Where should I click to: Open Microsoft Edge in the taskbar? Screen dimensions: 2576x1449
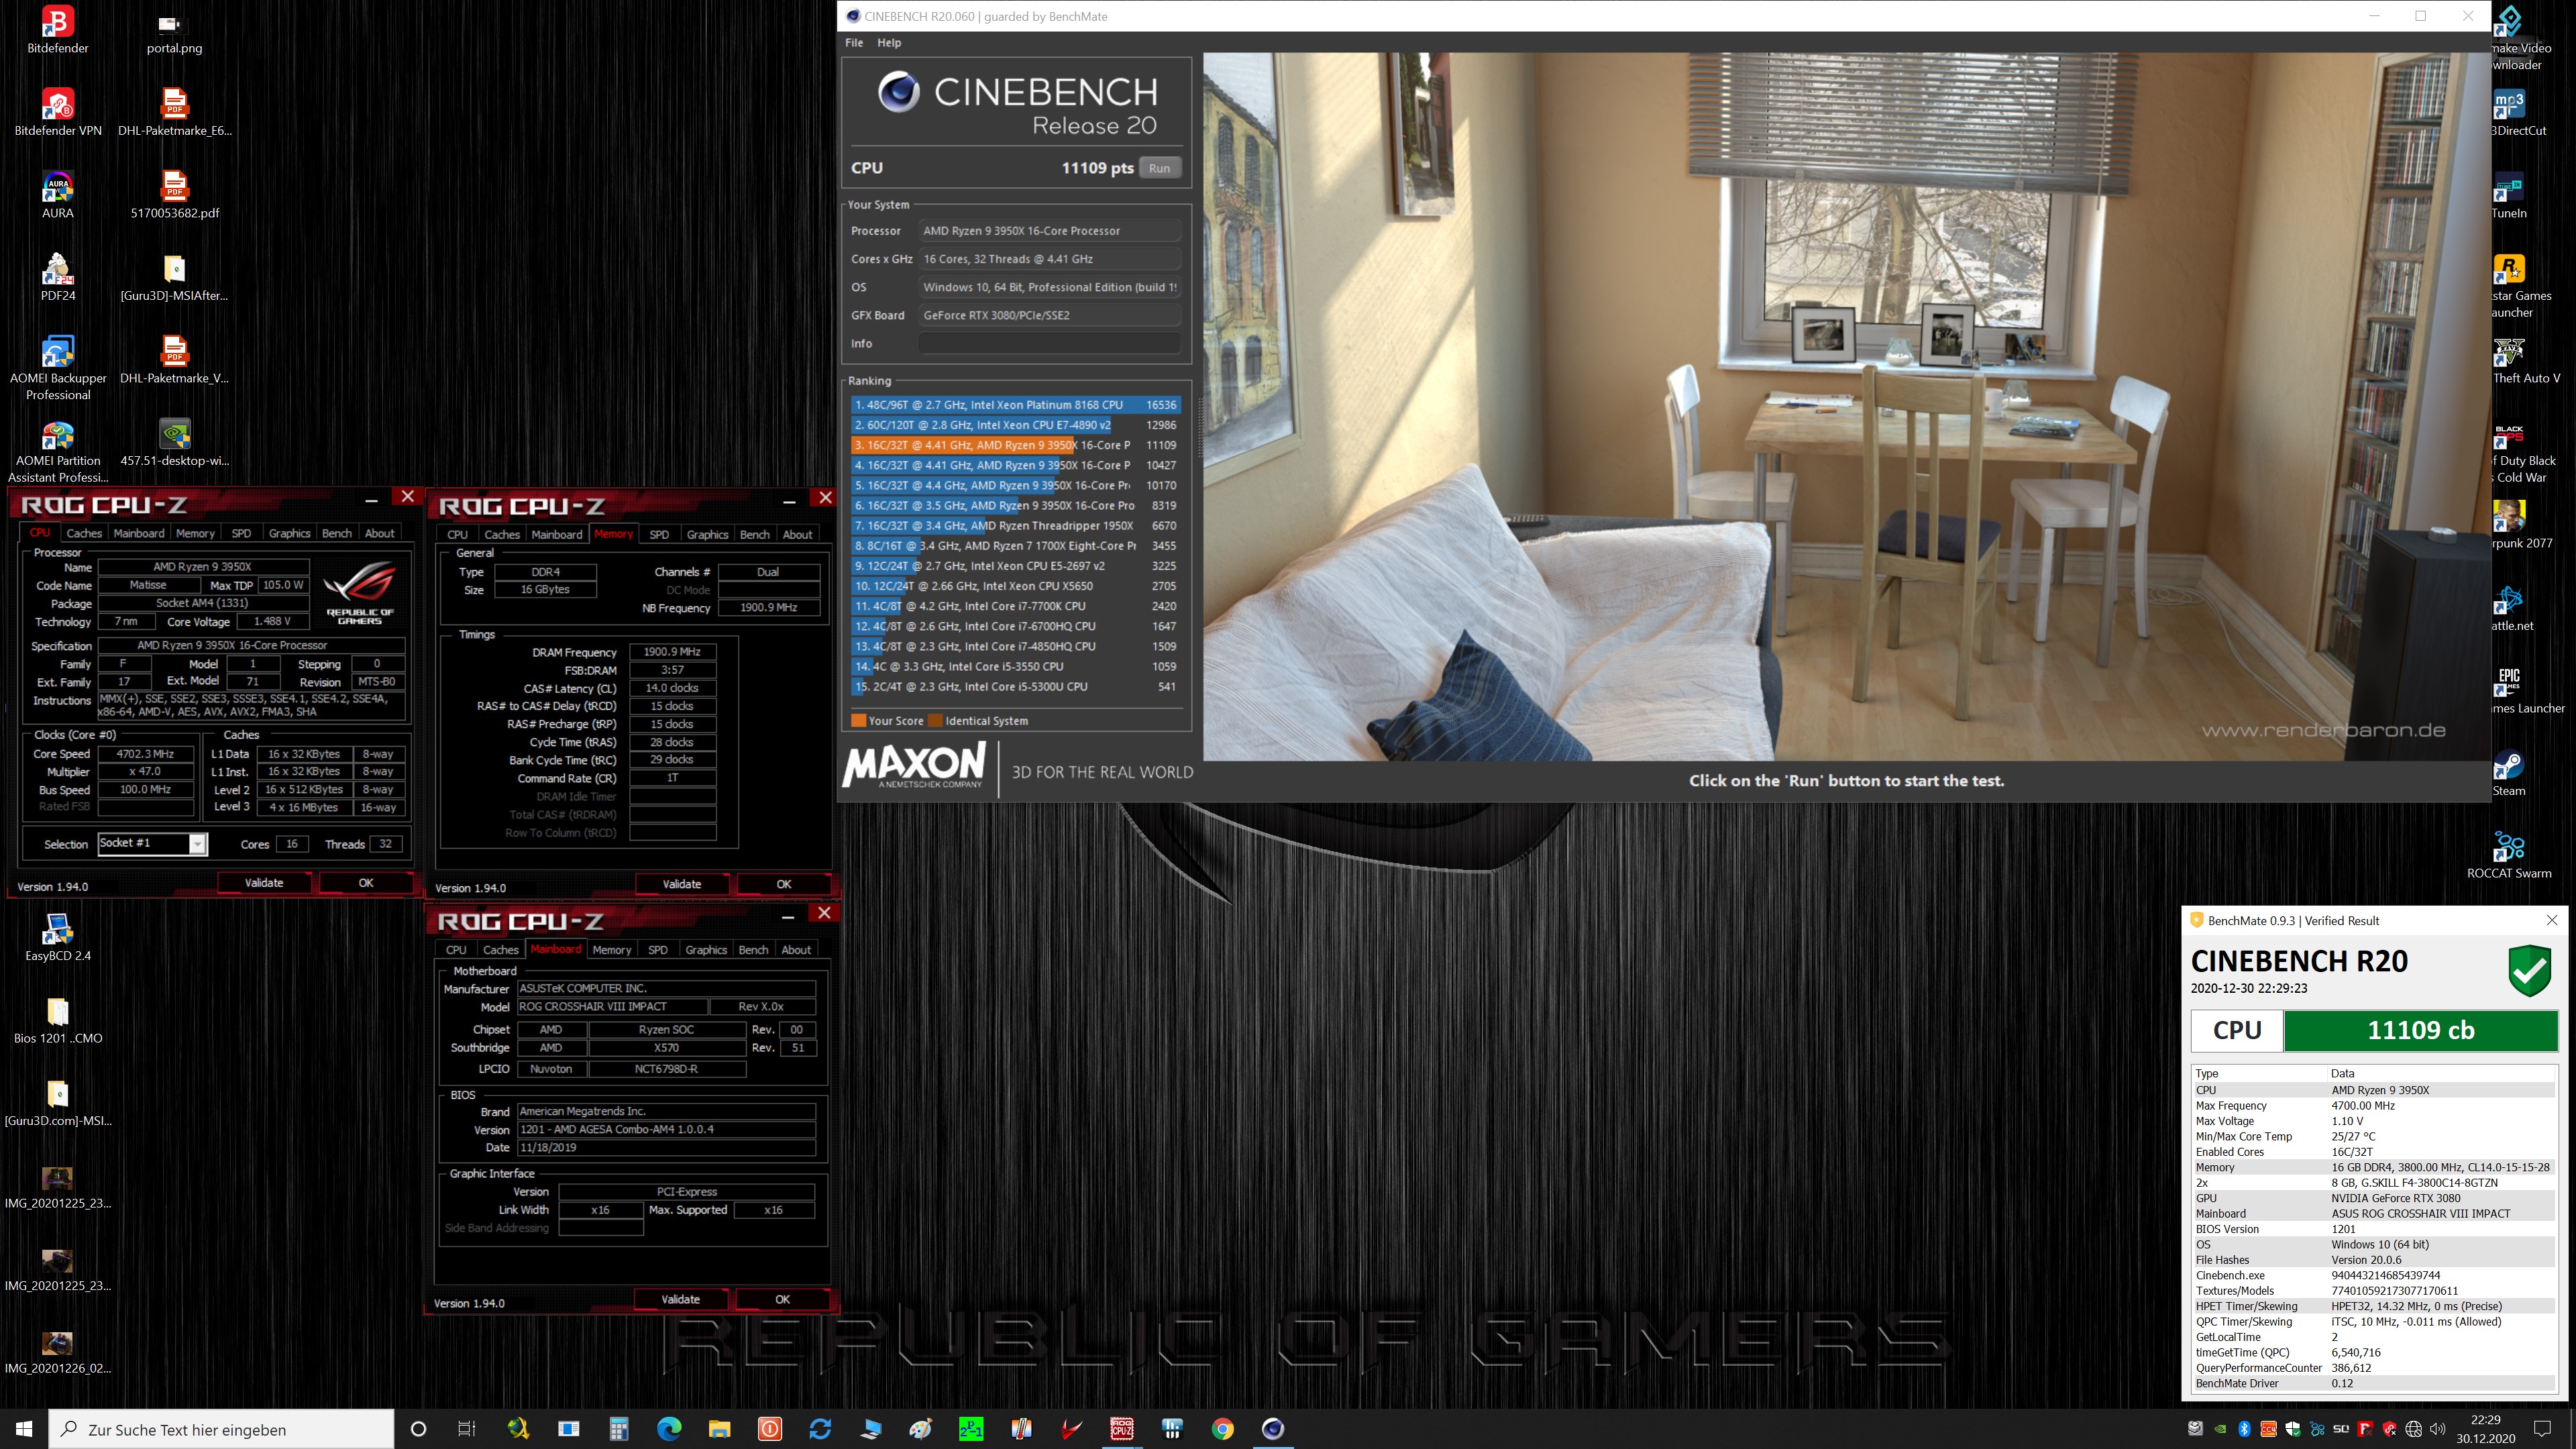click(669, 1428)
